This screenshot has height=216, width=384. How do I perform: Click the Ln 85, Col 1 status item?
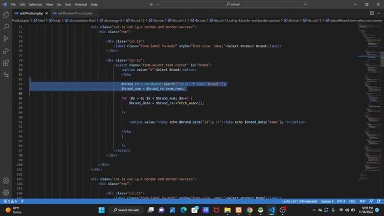(299, 202)
